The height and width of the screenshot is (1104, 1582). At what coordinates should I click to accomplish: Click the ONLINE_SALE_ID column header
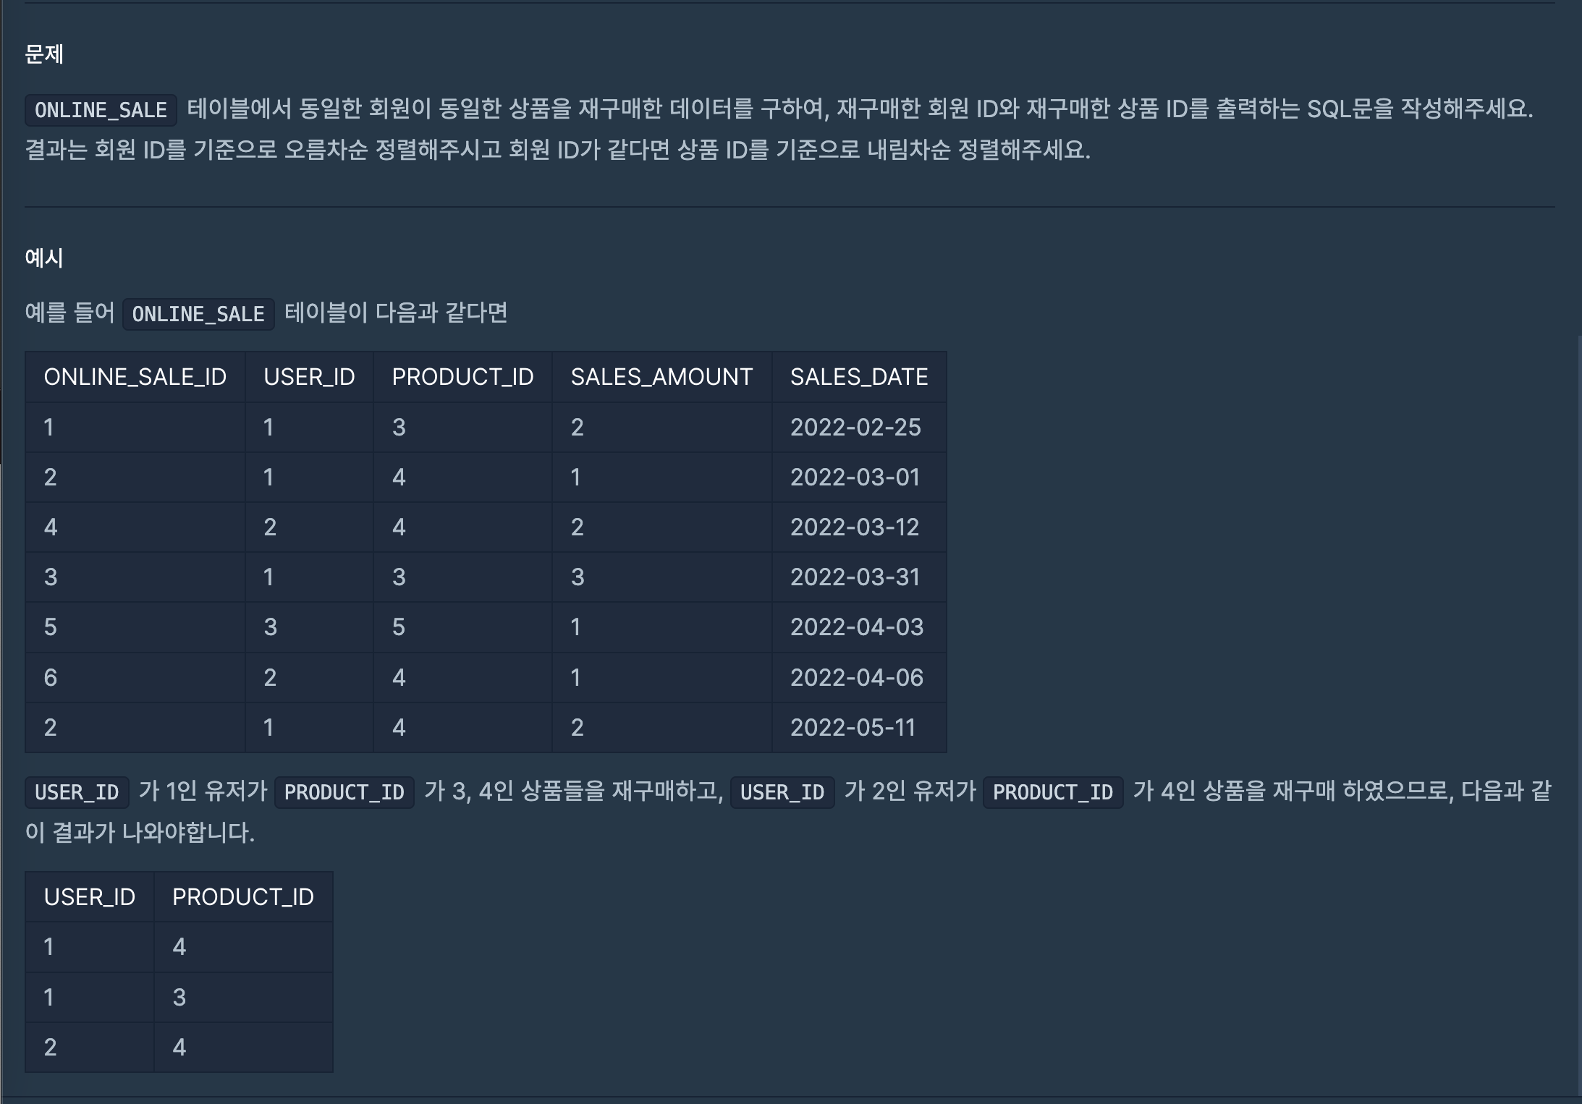click(x=135, y=377)
